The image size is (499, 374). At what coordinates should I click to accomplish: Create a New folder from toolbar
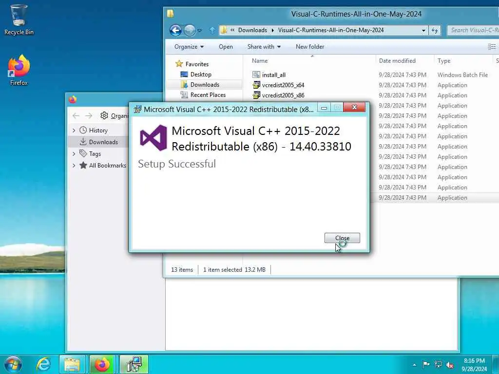[x=309, y=47]
